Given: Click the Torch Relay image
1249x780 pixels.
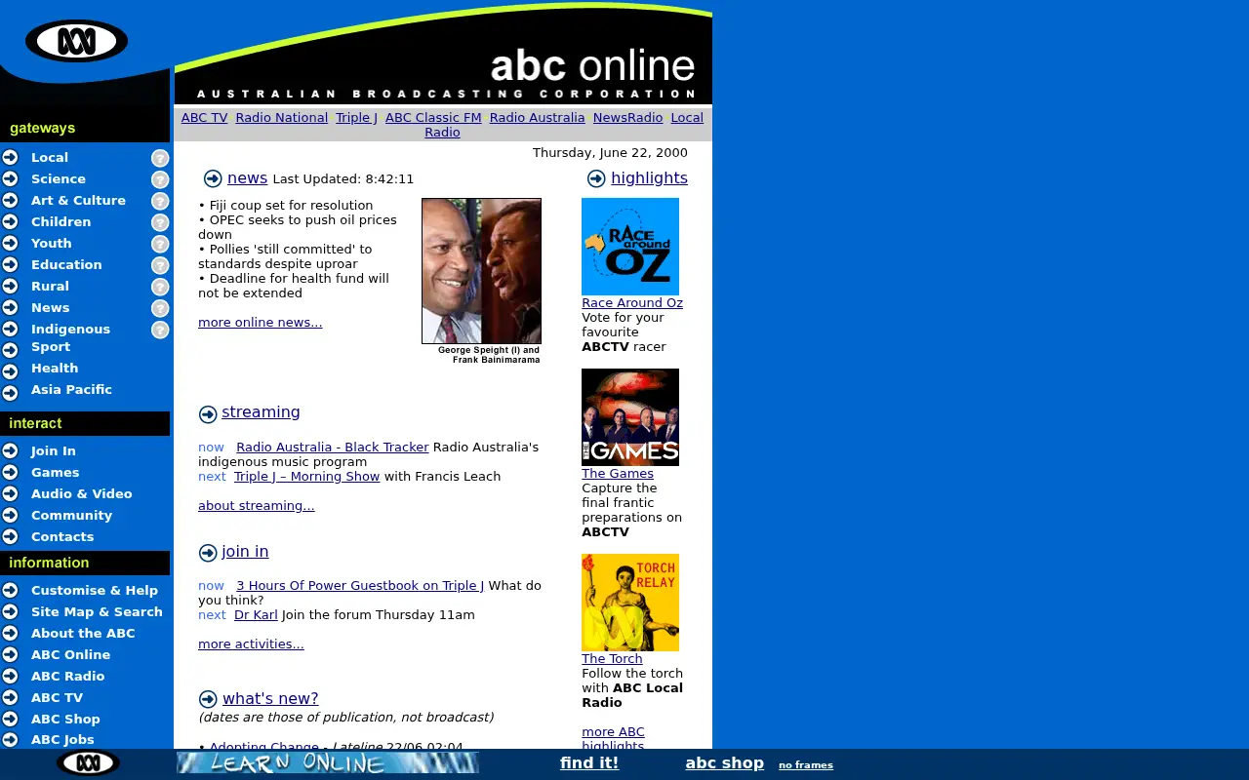Looking at the screenshot, I should 630,603.
